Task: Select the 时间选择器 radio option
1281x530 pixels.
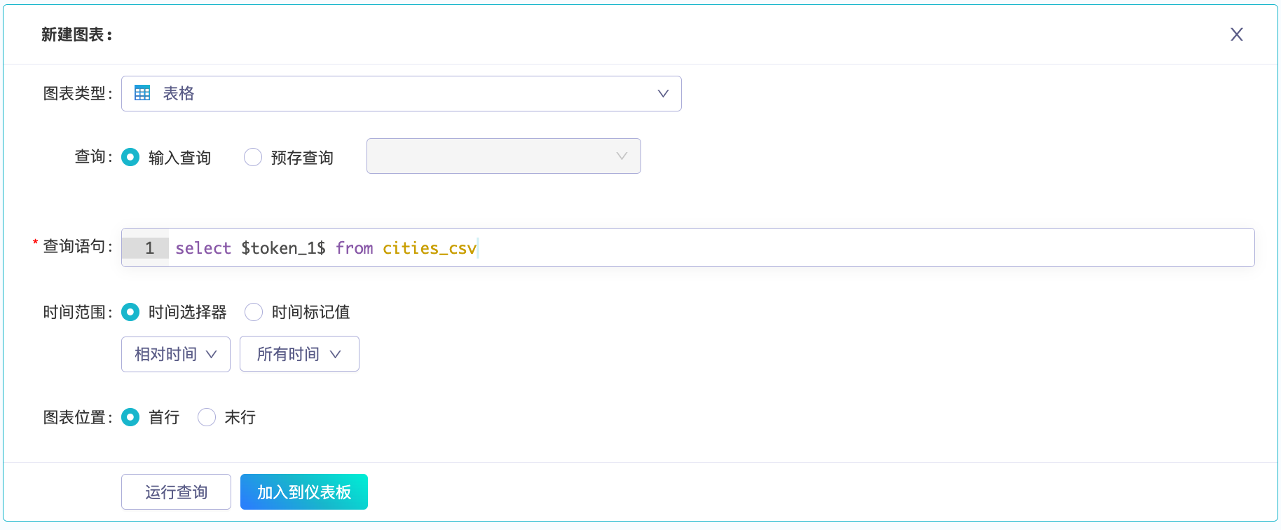Action: tap(130, 312)
